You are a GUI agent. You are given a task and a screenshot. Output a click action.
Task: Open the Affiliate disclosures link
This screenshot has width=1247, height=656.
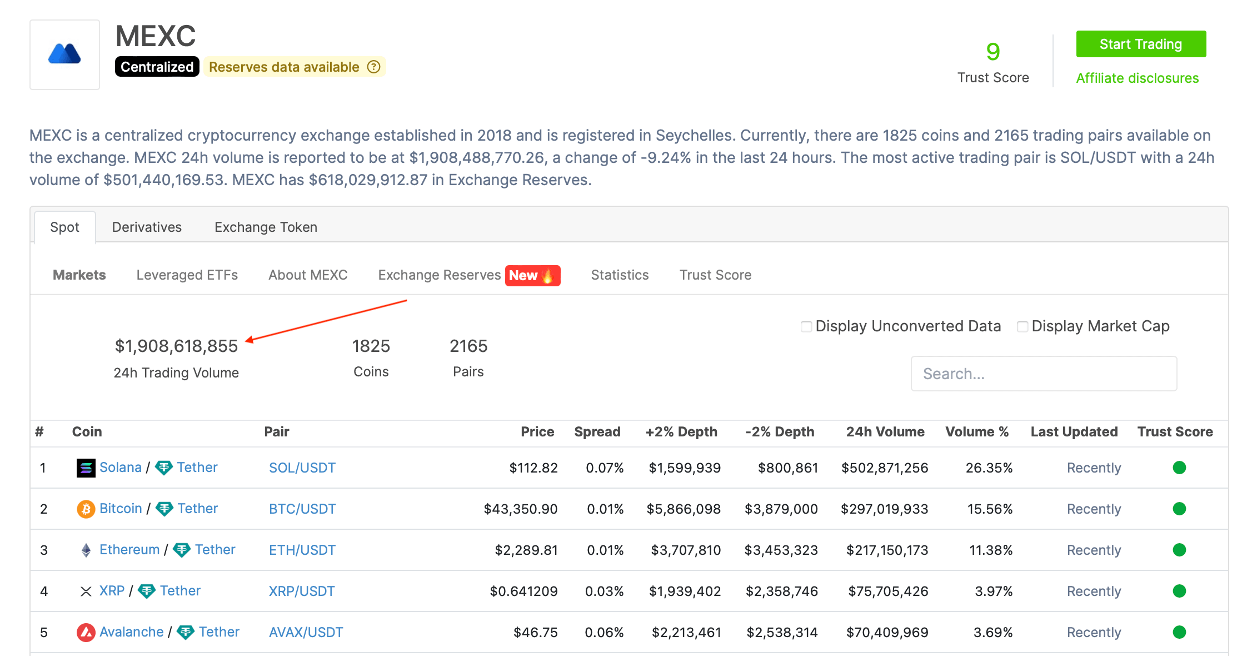click(x=1137, y=78)
